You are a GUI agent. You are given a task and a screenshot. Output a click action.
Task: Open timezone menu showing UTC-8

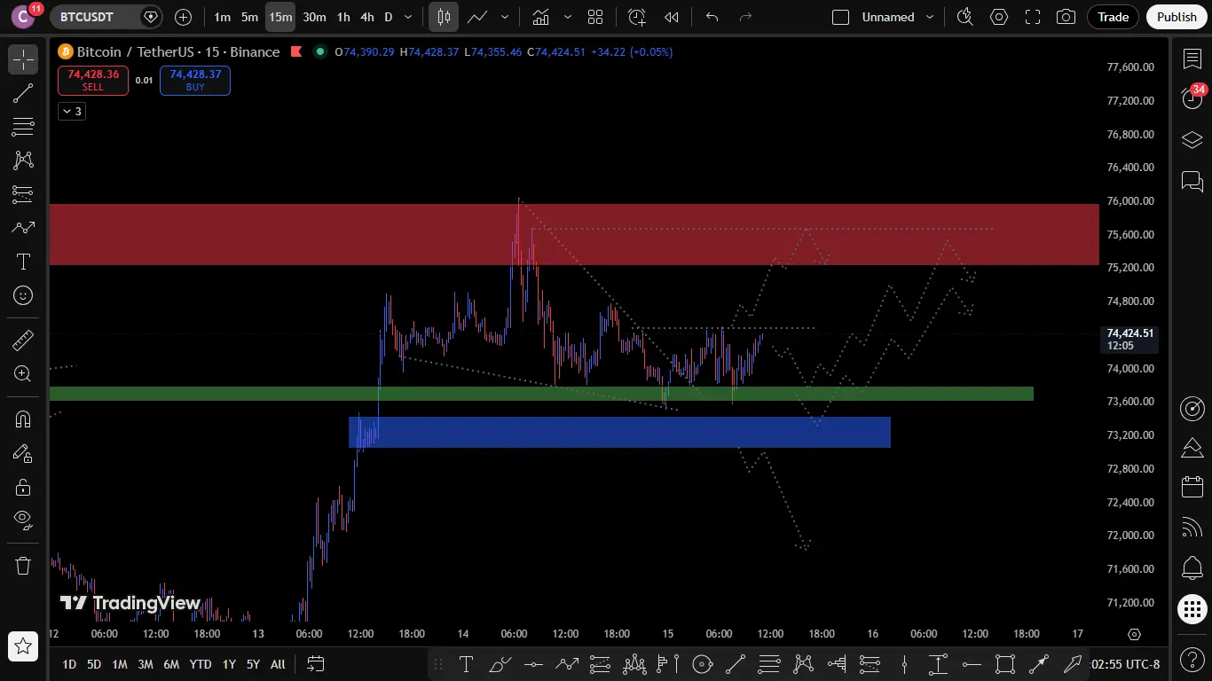pyautogui.click(x=1124, y=664)
